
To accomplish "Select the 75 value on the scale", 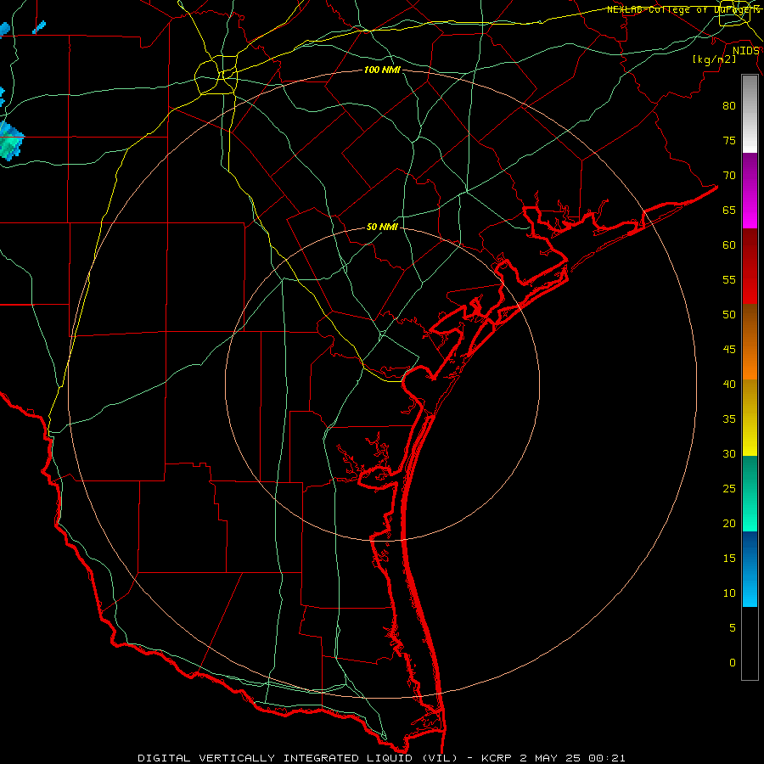I will [729, 140].
